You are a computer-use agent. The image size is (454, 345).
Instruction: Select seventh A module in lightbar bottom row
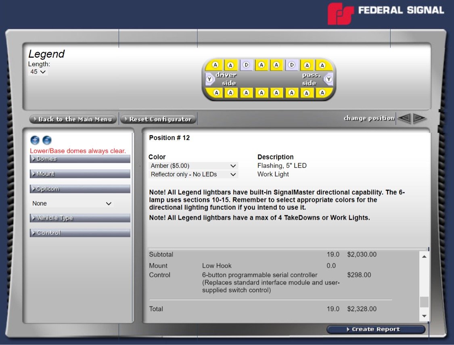307,93
